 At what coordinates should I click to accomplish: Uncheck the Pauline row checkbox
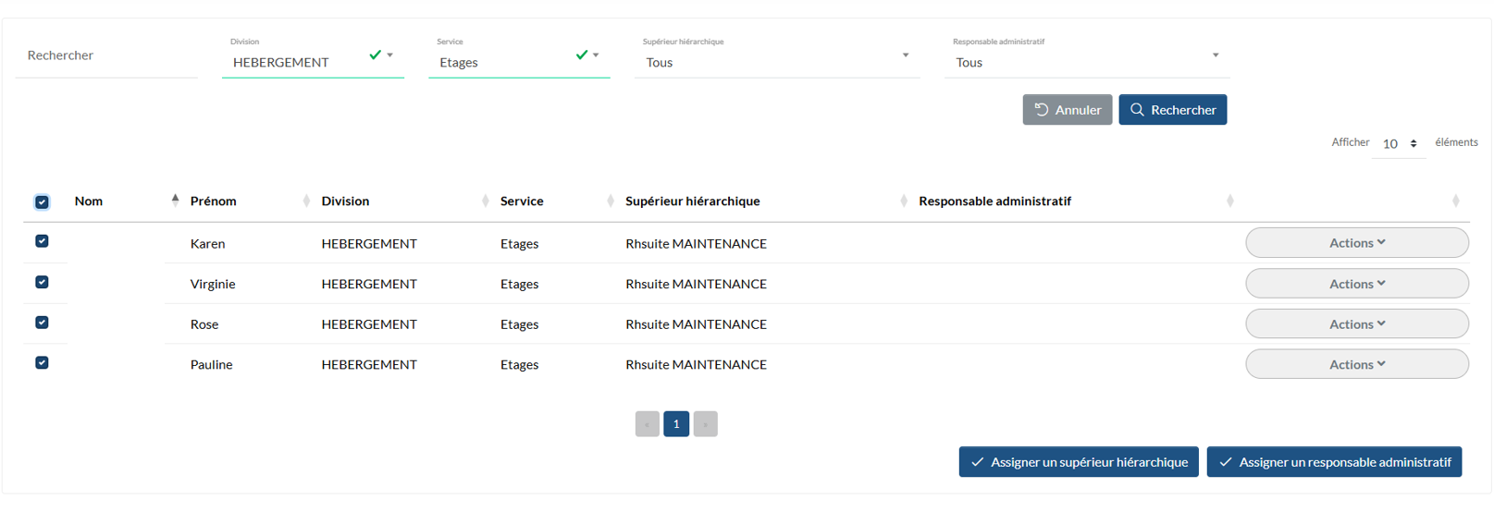(x=42, y=362)
